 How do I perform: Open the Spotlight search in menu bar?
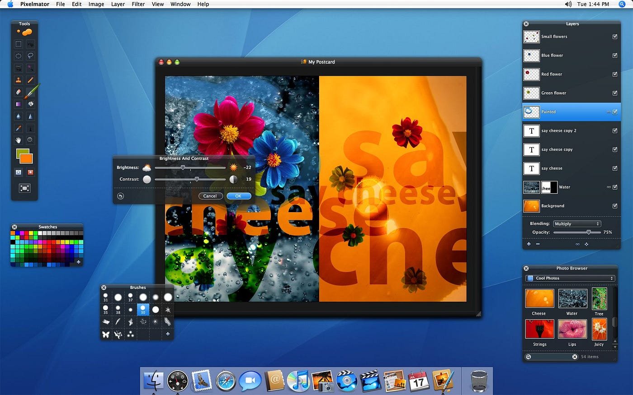tap(622, 4)
